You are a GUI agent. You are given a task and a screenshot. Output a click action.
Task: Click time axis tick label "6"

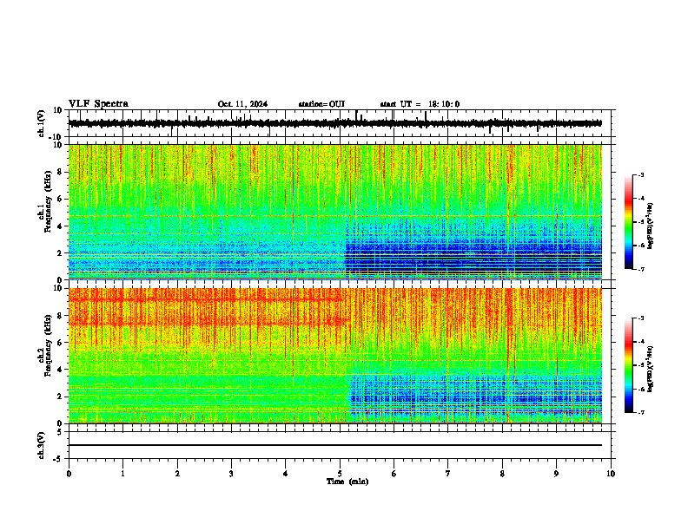tap(394, 474)
